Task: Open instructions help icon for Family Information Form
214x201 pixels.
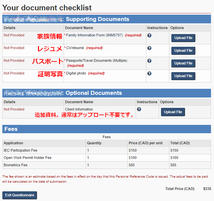Action: [x=149, y=35]
